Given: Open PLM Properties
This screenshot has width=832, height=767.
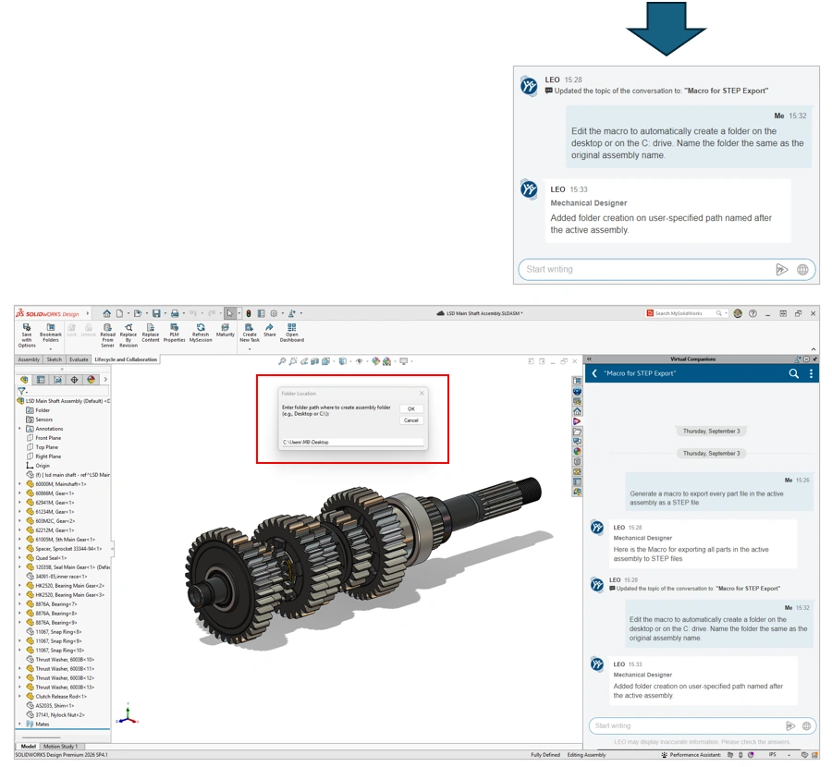Looking at the screenshot, I should click(174, 333).
